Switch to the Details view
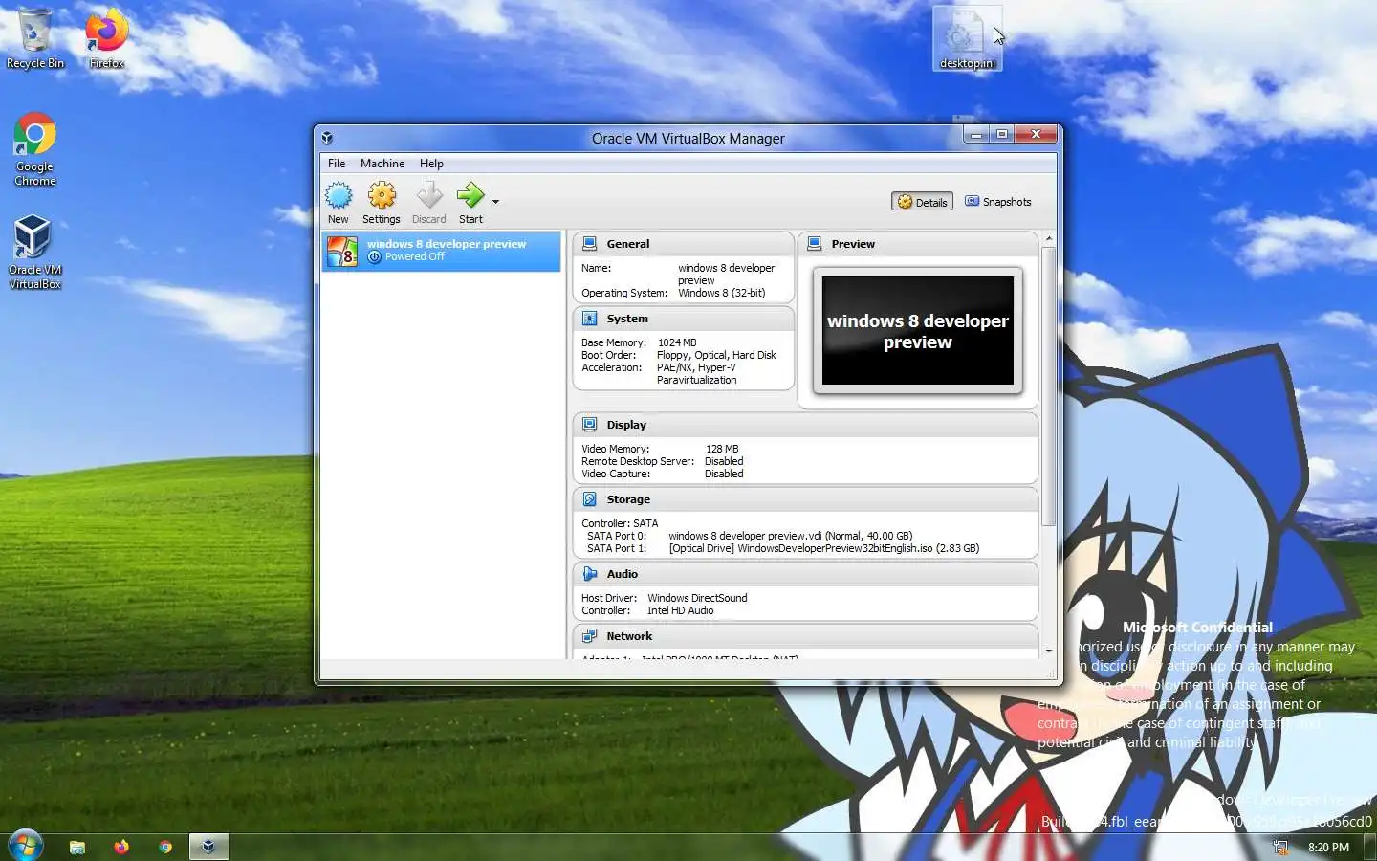The height and width of the screenshot is (861, 1377). tap(923, 202)
